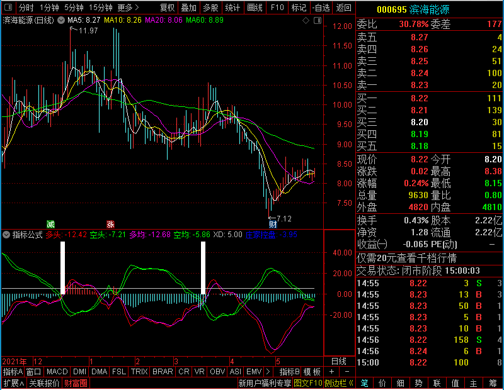Image resolution: width=504 pixels, height=390 pixels.
Task: Select the ASI indicator
Action: (x=235, y=372)
